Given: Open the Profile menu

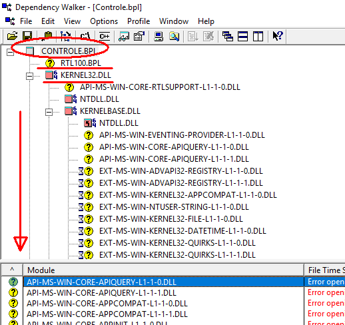Looking at the screenshot, I should pos(139,21).
